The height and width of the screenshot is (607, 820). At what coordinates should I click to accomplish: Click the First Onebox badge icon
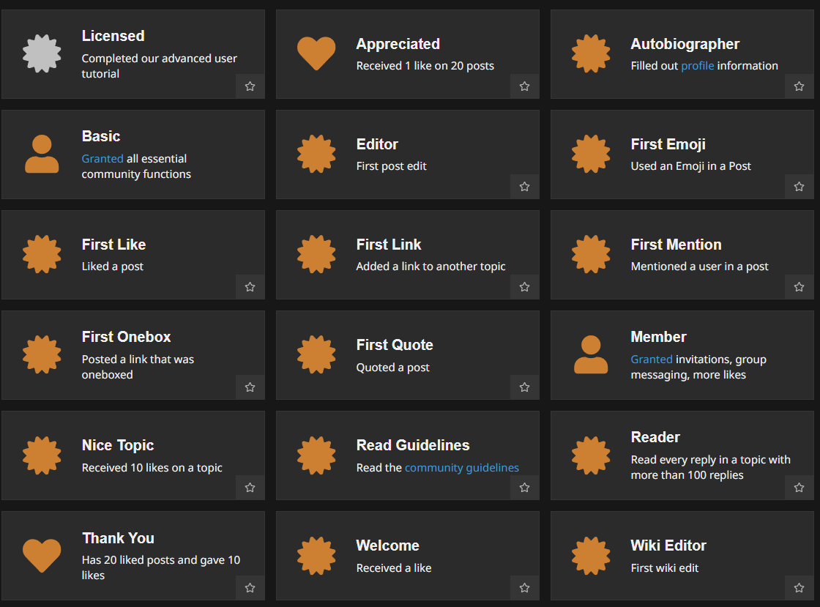click(42, 354)
